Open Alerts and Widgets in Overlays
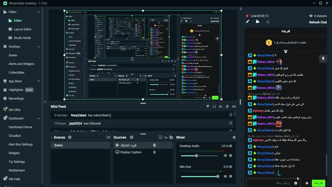The height and width of the screenshot is (187, 332). tap(21, 64)
